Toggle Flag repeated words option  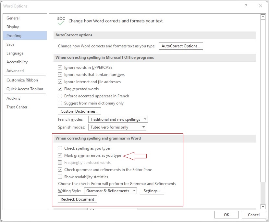60,89
